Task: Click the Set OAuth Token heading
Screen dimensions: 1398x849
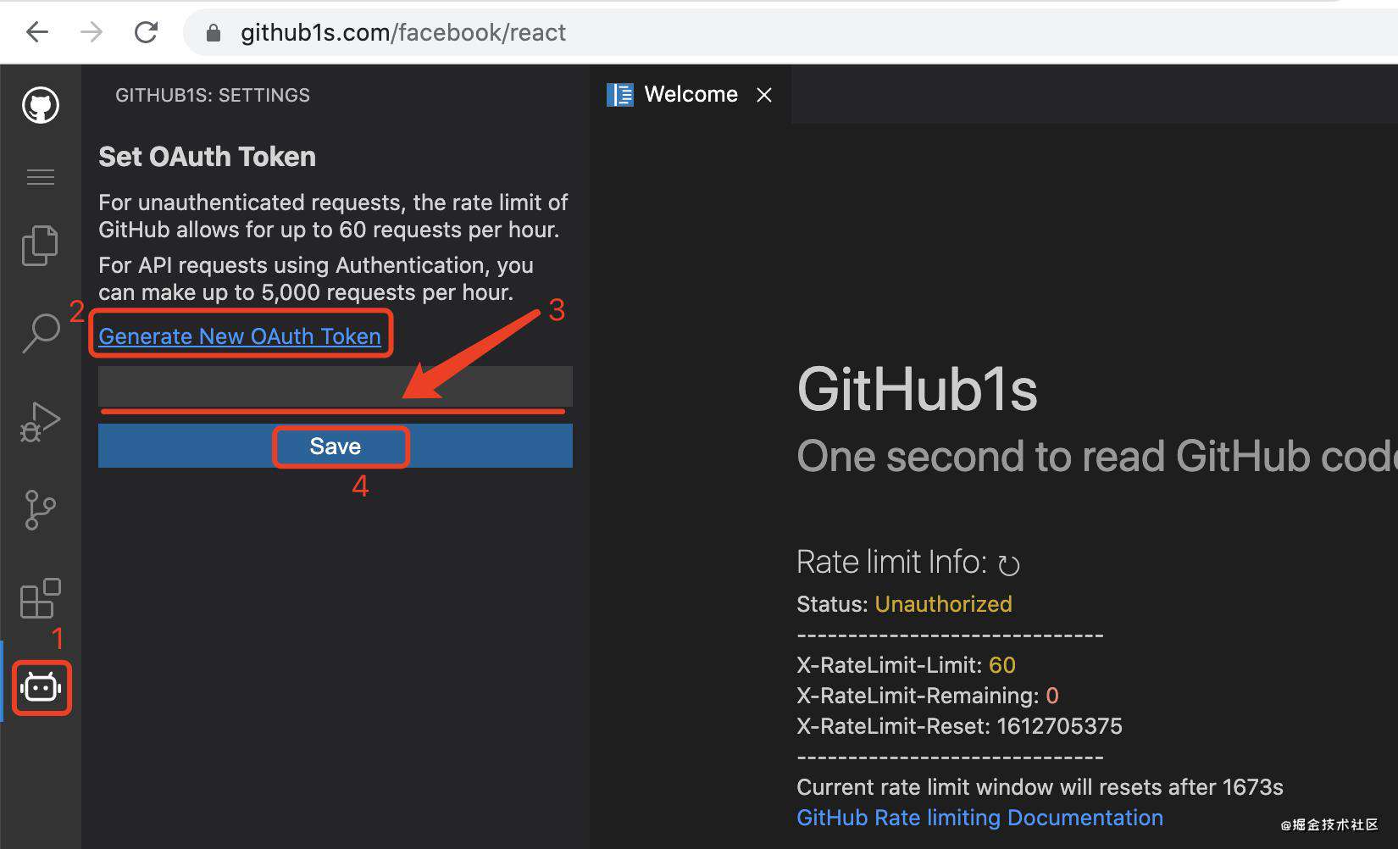Action: click(207, 157)
